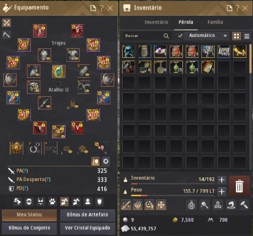Viewport: 253px width, 236px height.
Task: Click the equipment settings gear icon
Action: click(106, 161)
